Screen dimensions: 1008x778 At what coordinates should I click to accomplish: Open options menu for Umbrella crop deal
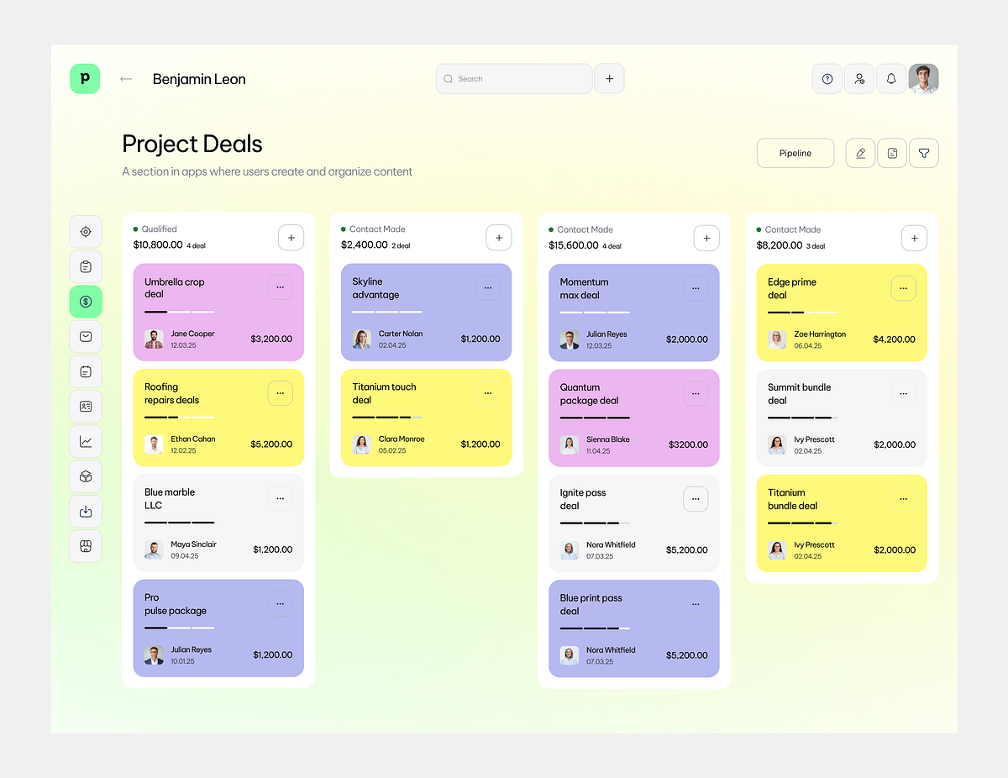coord(280,287)
